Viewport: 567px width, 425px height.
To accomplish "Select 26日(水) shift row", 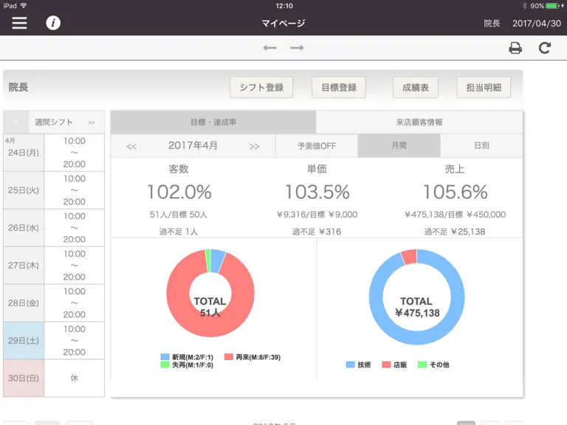I will click(x=54, y=228).
